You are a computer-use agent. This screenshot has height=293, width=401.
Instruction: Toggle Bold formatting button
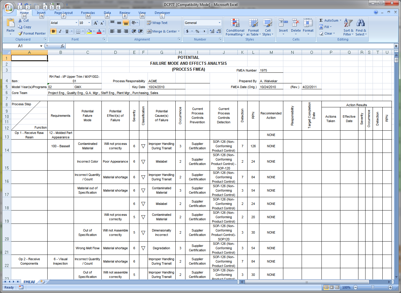(x=53, y=31)
